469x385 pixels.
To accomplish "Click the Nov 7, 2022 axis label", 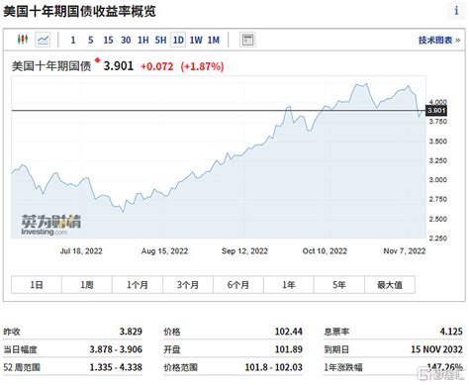I will point(405,251).
